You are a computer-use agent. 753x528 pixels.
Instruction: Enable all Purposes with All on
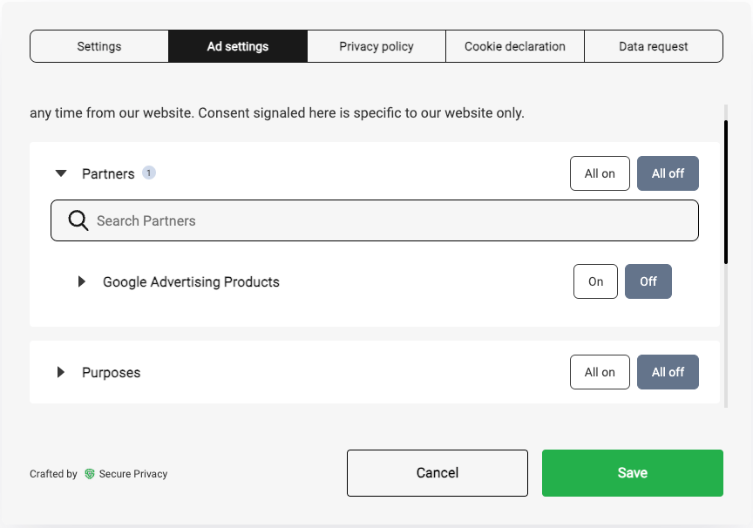(599, 372)
